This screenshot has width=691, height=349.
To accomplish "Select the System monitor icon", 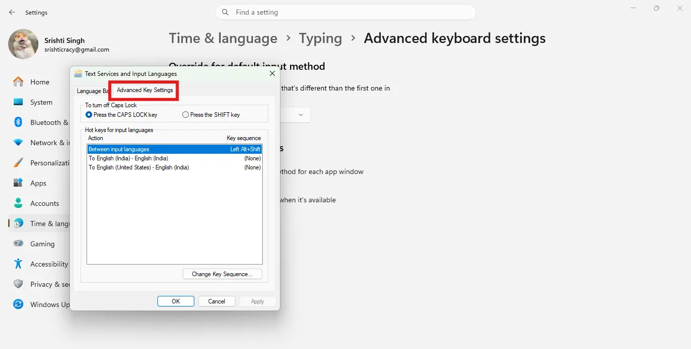I will [18, 102].
